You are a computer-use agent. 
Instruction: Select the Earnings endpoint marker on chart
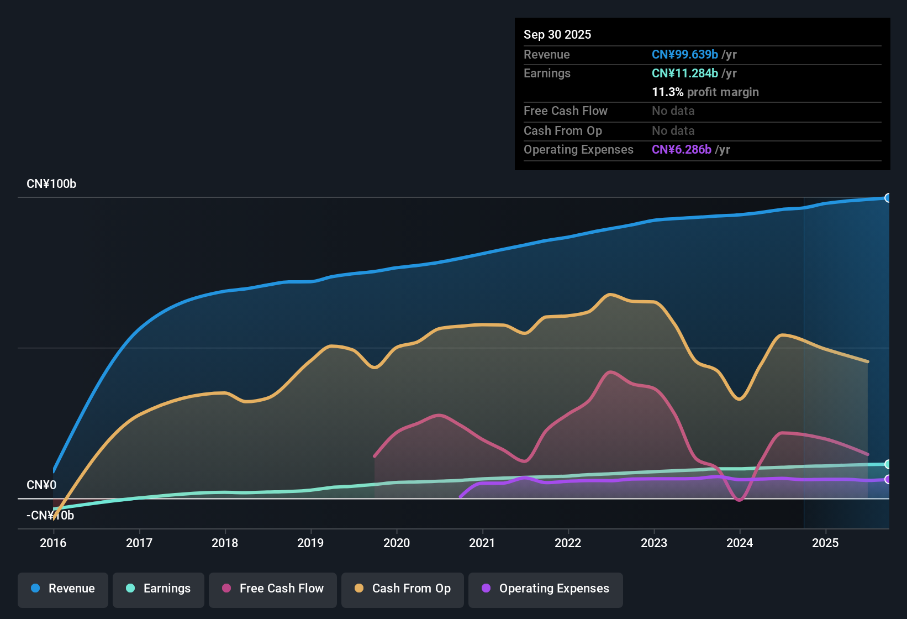coord(888,464)
